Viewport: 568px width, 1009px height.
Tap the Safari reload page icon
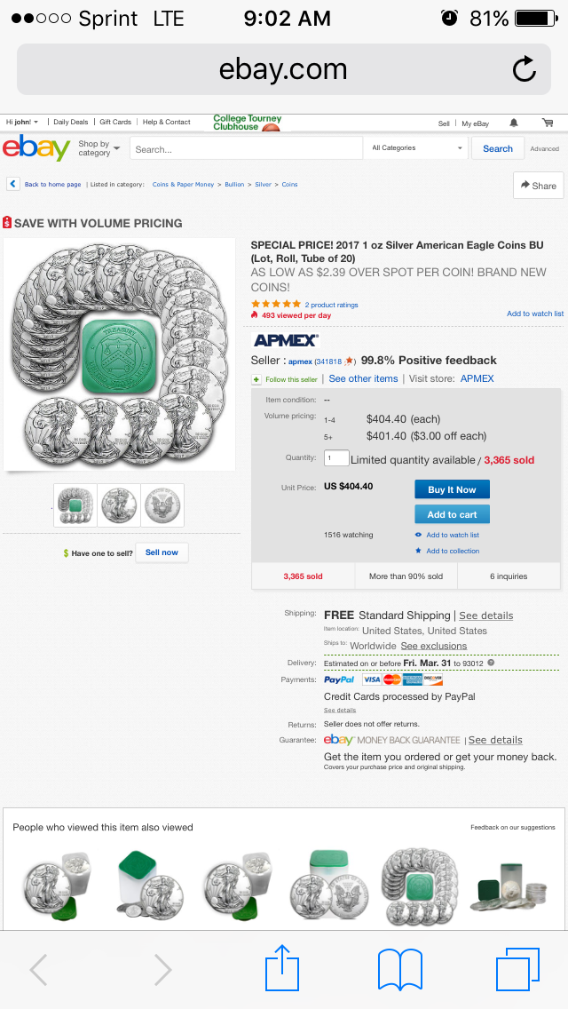click(524, 69)
